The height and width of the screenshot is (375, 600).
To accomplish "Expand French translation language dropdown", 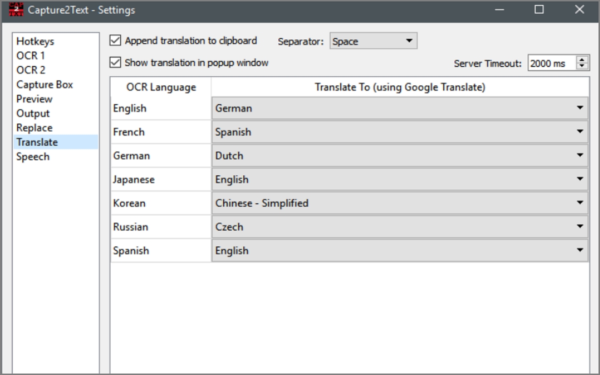I will click(399, 132).
